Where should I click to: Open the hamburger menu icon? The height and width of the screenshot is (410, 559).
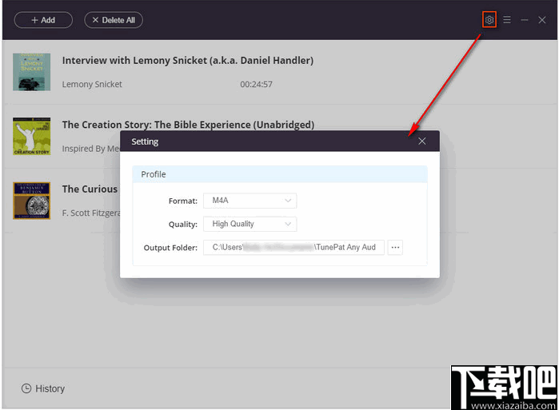[506, 20]
